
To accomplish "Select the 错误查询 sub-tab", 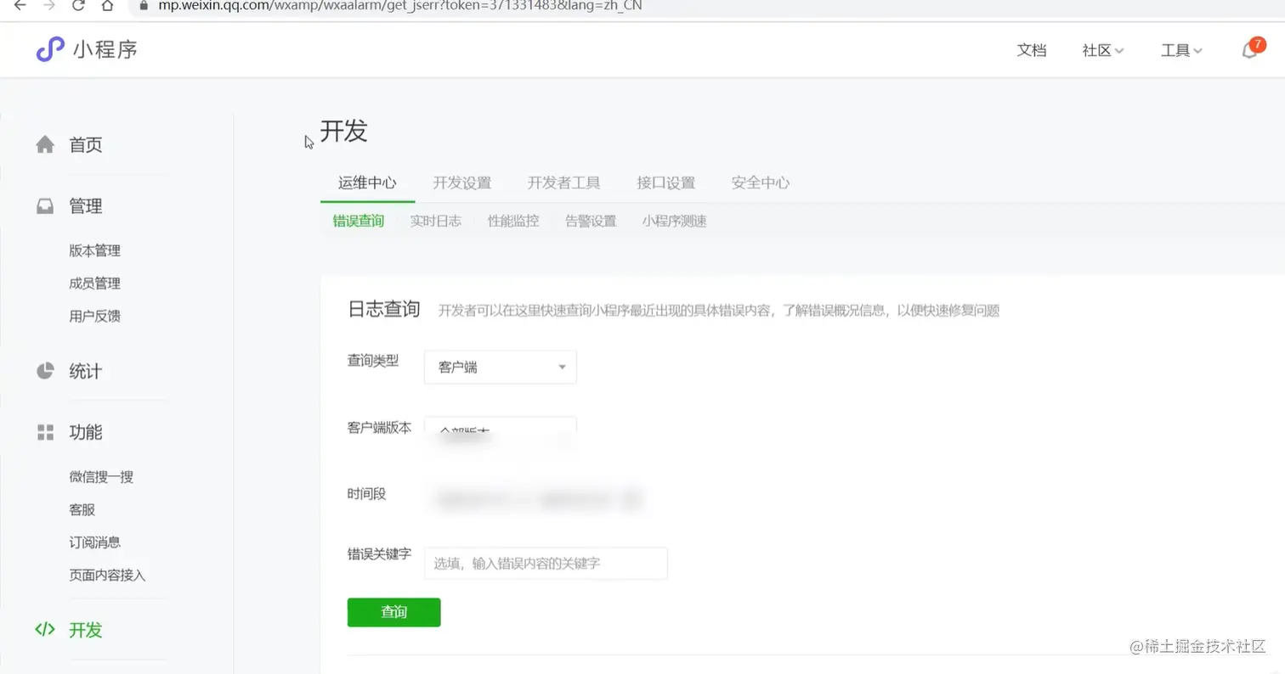I will 359,222.
